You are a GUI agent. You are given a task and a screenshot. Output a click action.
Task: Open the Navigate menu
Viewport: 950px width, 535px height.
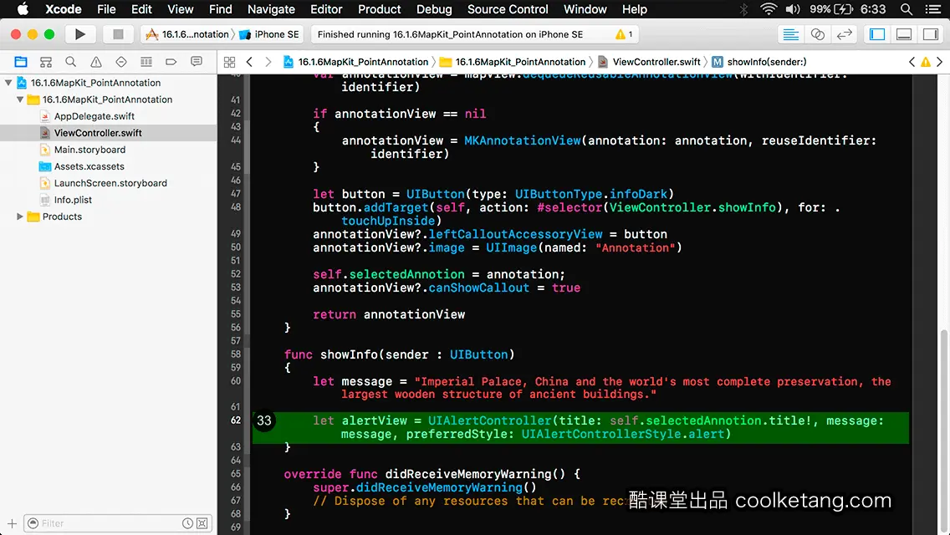coord(271,9)
